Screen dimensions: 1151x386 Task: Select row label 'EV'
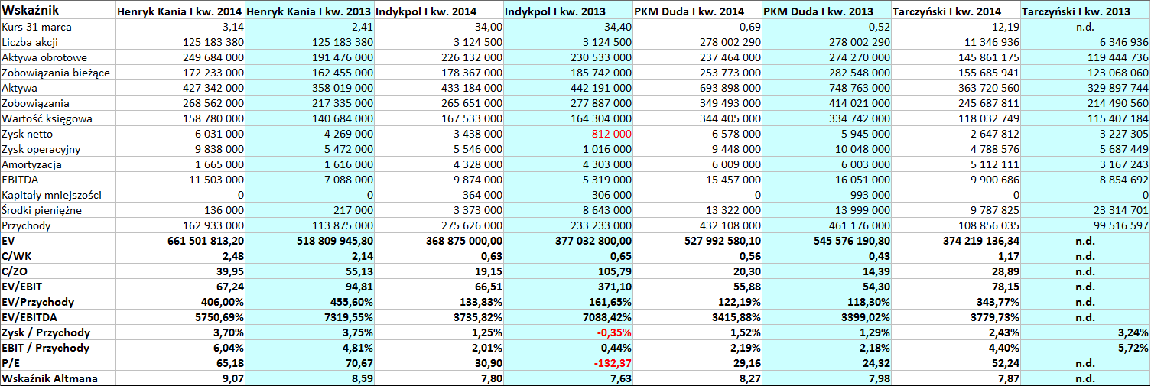pos(57,241)
